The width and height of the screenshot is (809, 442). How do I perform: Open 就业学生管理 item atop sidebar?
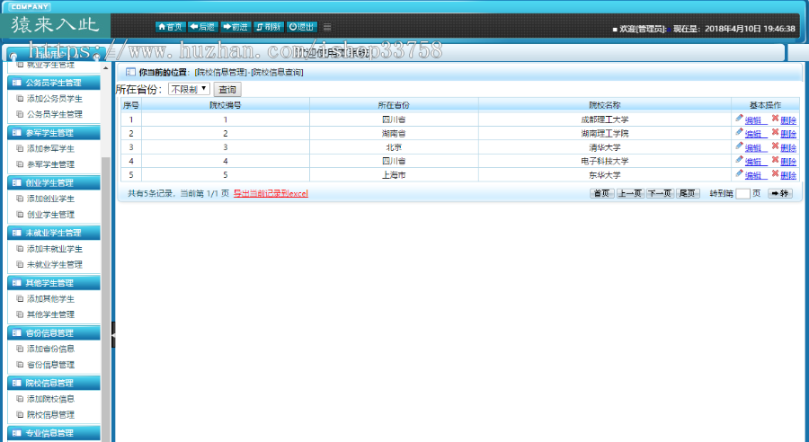tap(50, 65)
